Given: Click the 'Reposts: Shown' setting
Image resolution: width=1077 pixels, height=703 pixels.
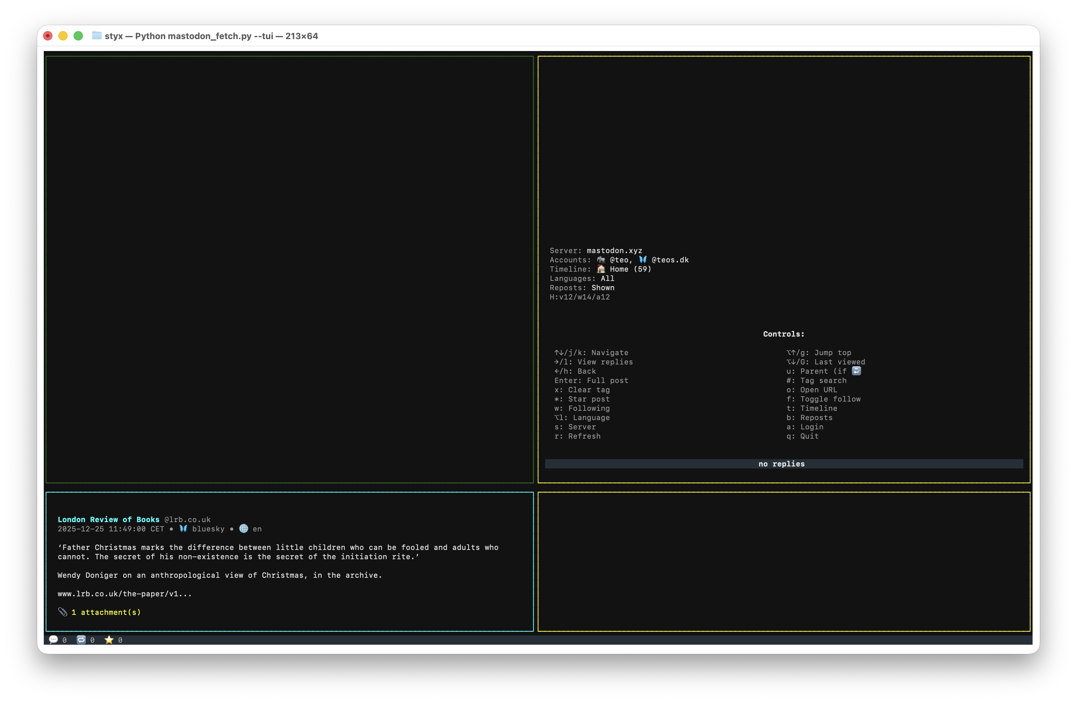Looking at the screenshot, I should coord(582,288).
